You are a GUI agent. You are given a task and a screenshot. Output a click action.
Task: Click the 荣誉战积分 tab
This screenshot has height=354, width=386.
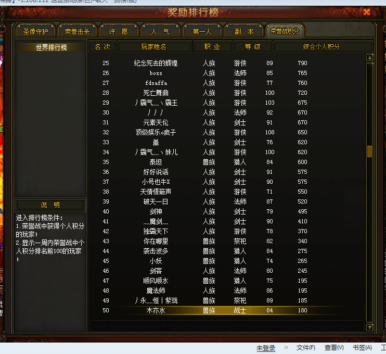285,31
